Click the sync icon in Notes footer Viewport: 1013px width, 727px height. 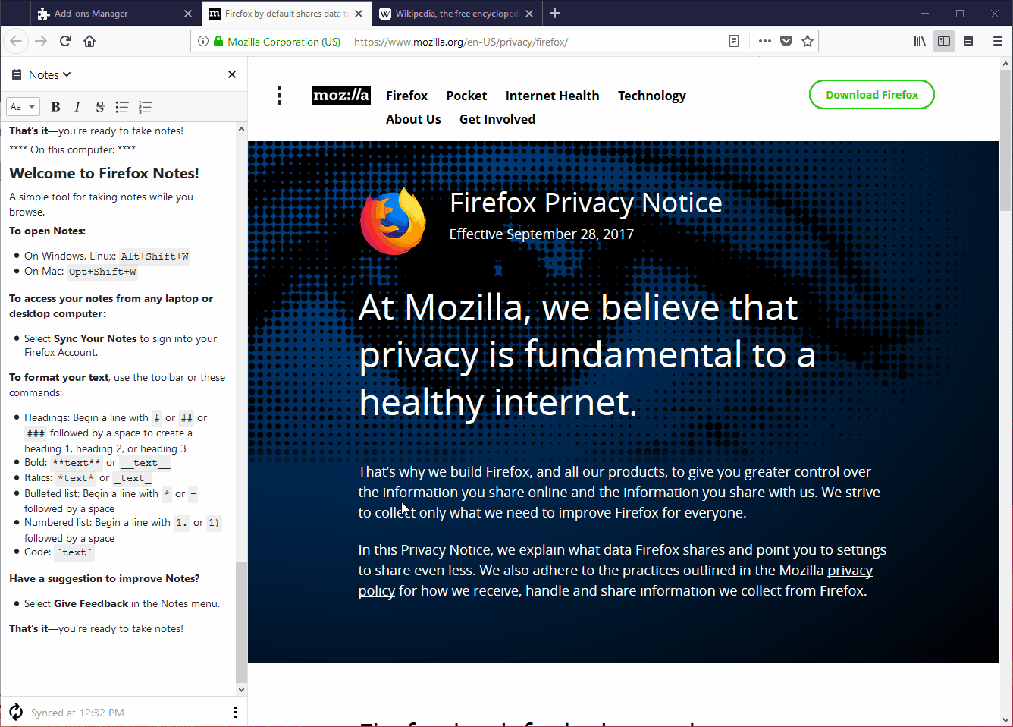click(16, 712)
